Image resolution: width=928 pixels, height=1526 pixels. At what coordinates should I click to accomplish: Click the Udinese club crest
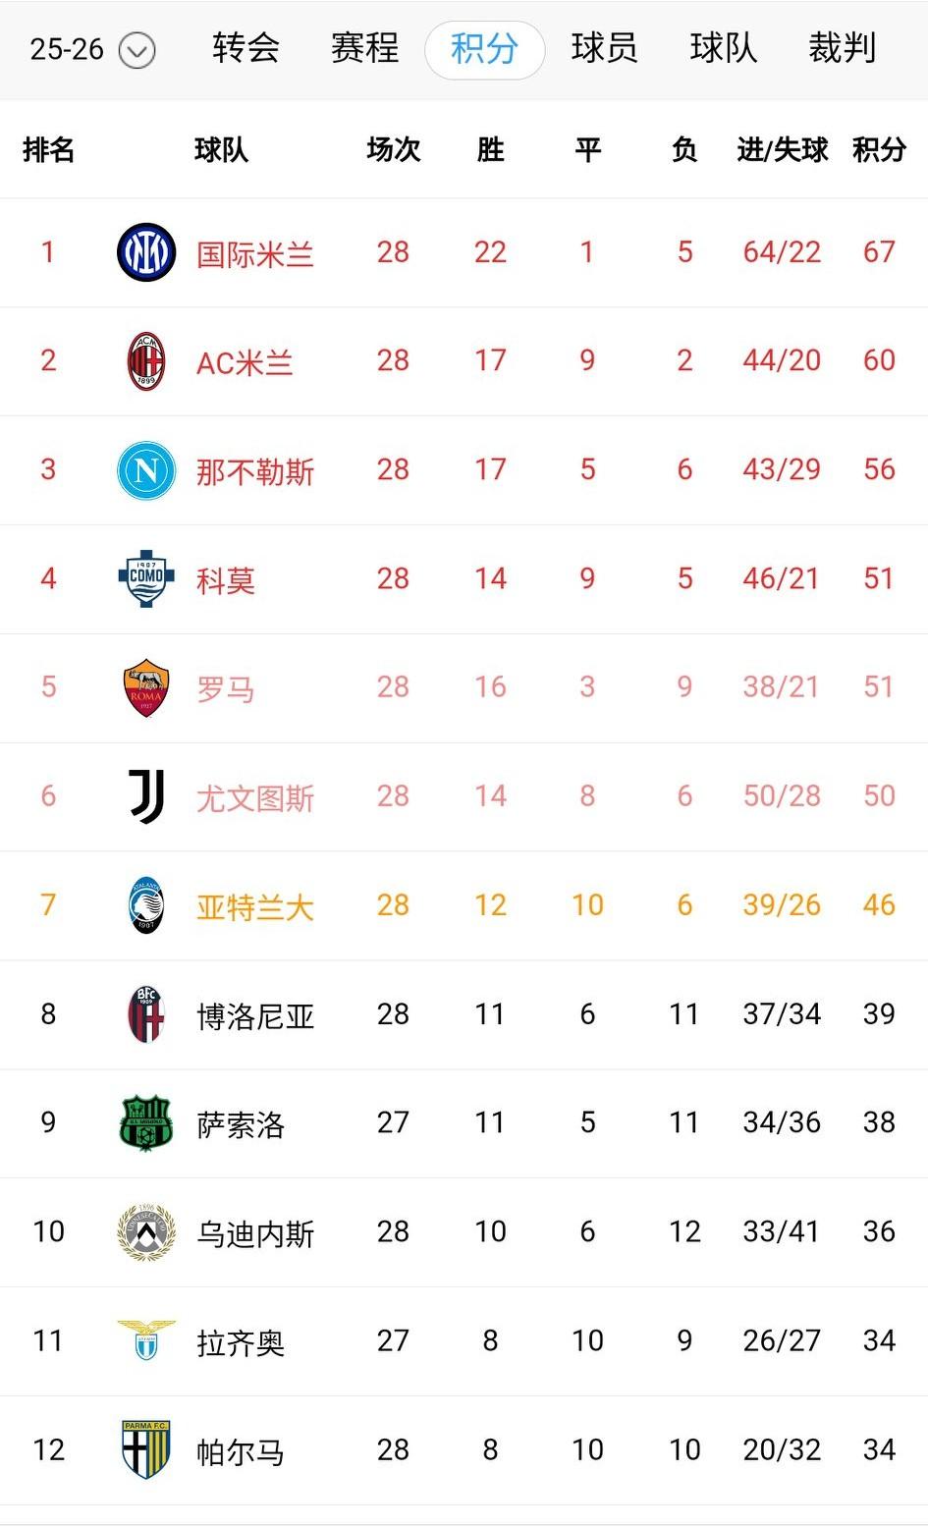click(x=145, y=1232)
